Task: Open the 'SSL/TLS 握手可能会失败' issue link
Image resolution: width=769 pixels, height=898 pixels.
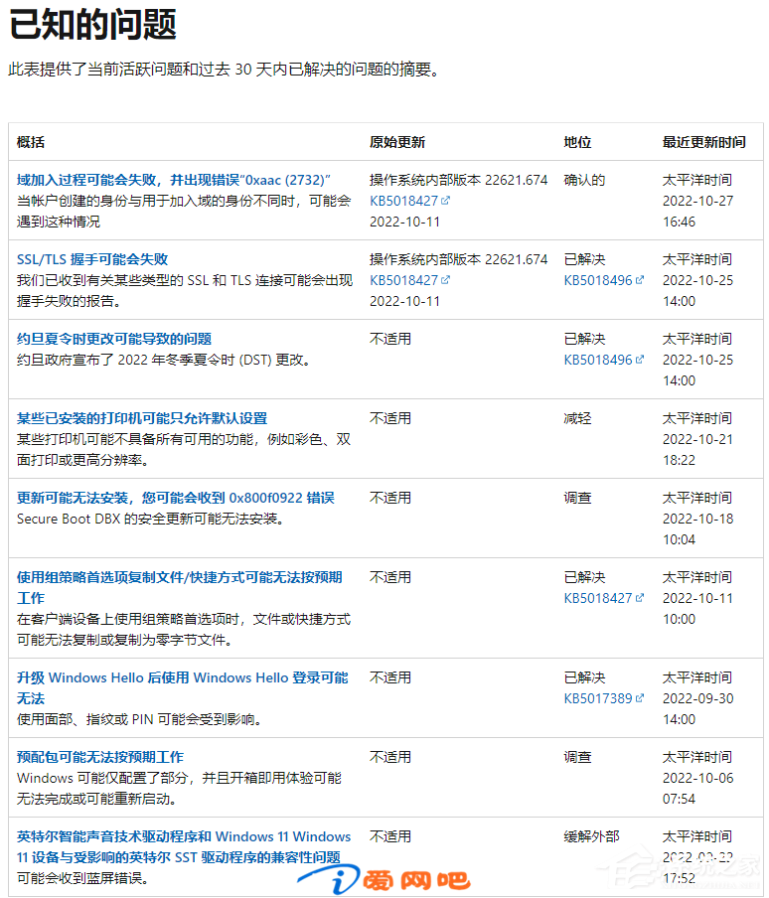Action: (92, 259)
